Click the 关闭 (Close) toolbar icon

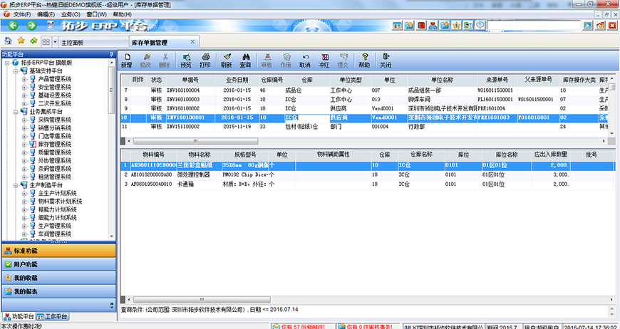pos(386,60)
